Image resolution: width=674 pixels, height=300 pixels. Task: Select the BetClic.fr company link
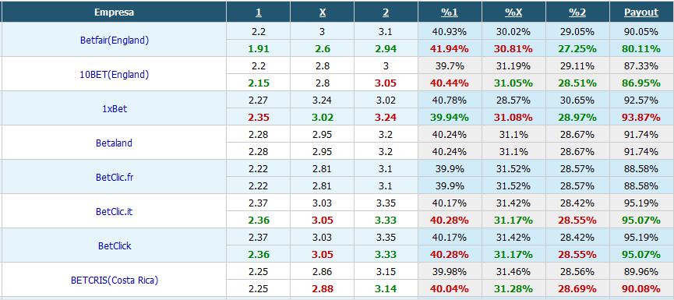point(114,178)
